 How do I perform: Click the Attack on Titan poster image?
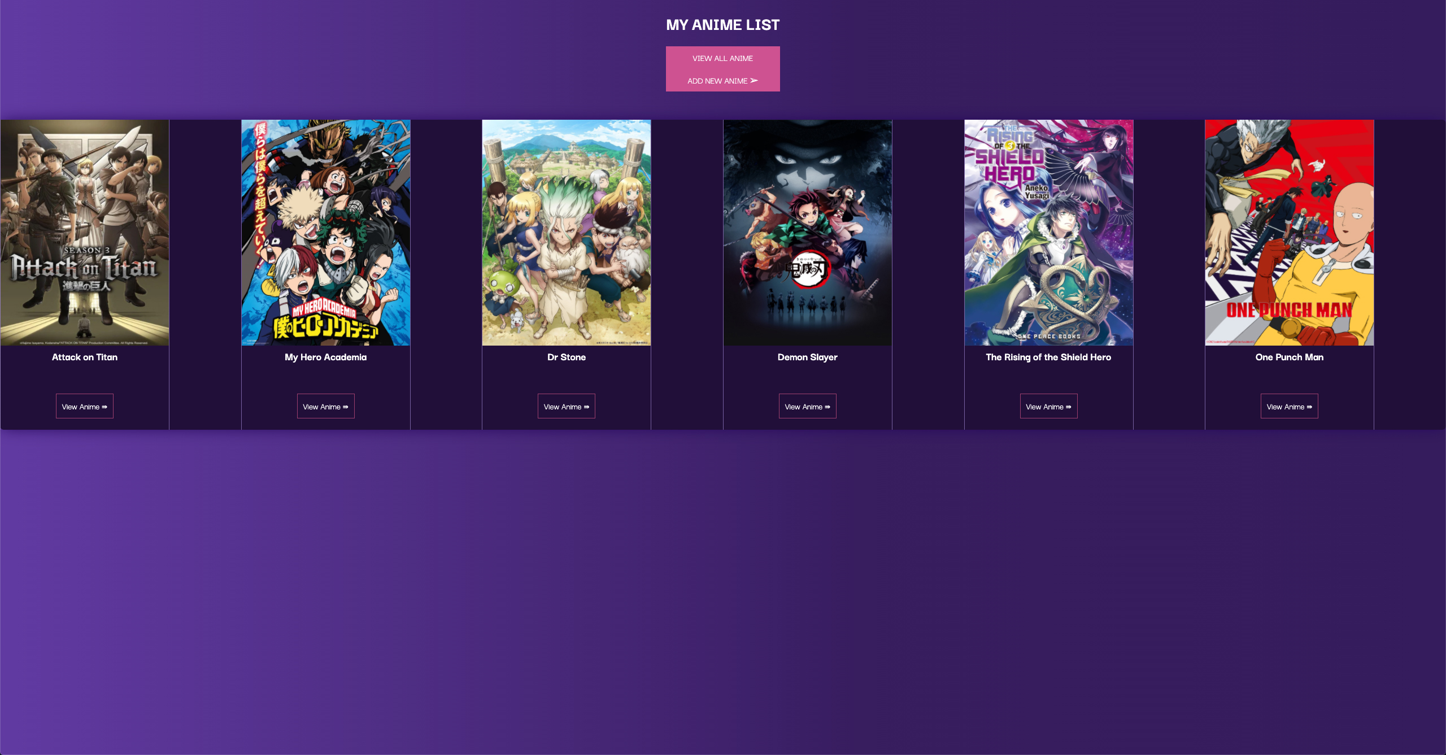point(85,233)
